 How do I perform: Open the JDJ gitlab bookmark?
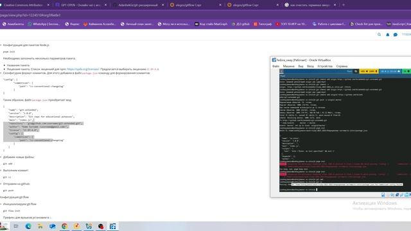click(241, 24)
